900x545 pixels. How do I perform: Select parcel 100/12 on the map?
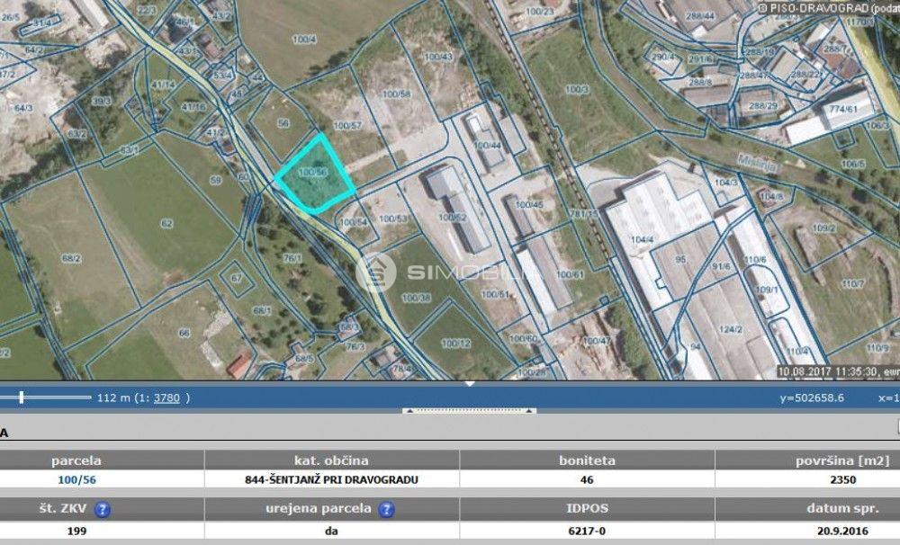click(x=455, y=343)
